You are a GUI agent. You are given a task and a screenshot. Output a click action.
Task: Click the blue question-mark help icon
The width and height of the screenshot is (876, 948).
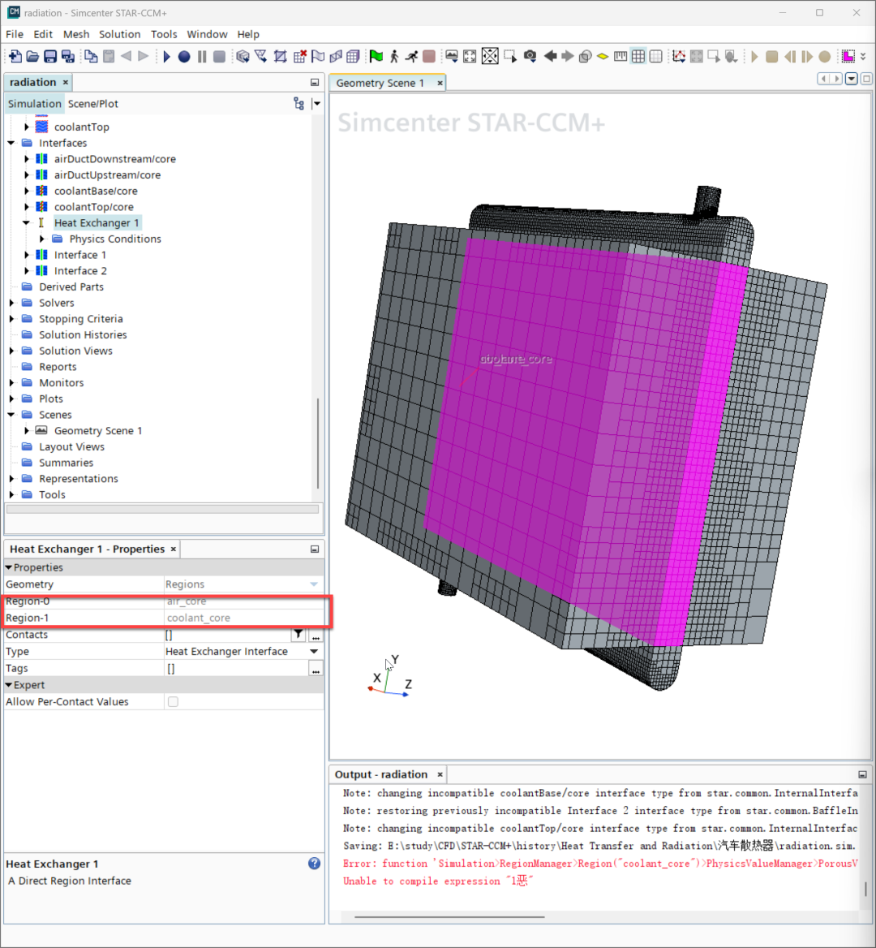(314, 864)
